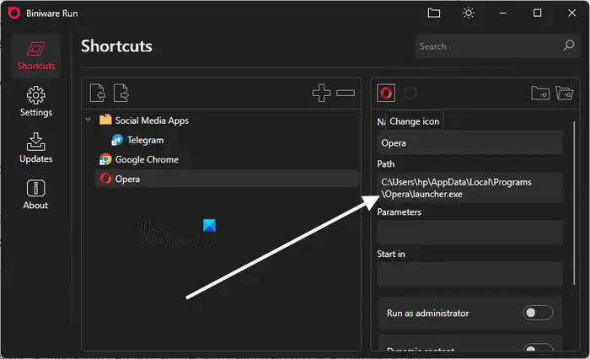Click the empty Start in field
This screenshot has height=359, width=590.
tap(469, 275)
